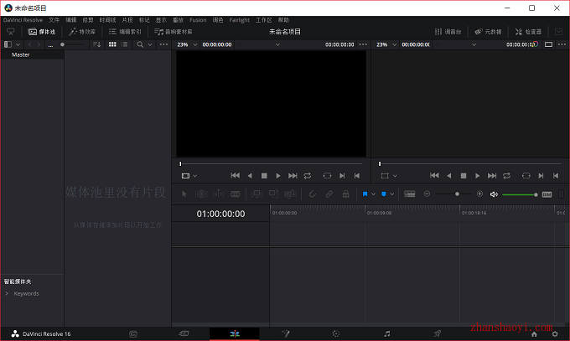Image resolution: width=570 pixels, height=341 pixels.
Task: Open the 特效库 effects library panel
Action: (x=82, y=32)
